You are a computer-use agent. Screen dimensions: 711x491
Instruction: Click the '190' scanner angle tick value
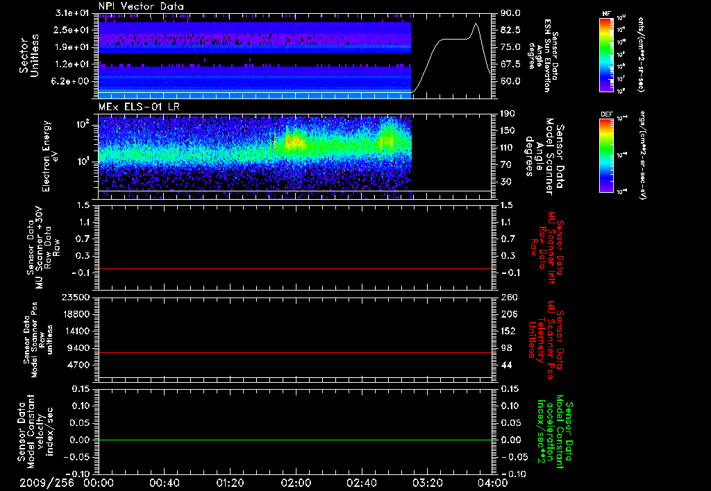coord(508,114)
